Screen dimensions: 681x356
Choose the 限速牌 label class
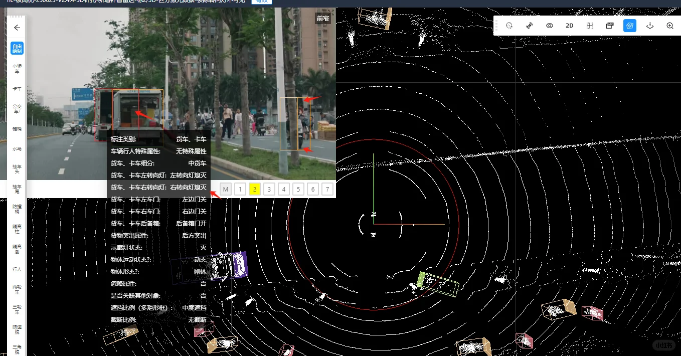tap(17, 329)
